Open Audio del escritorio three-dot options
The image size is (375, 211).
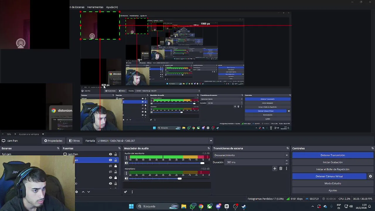tap(127, 158)
